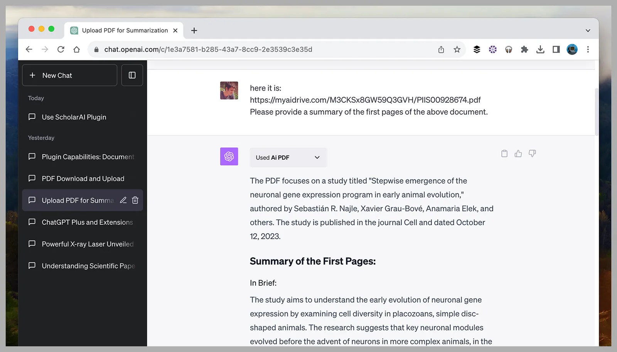Open the myaidrive.com PDF link

(x=365, y=100)
